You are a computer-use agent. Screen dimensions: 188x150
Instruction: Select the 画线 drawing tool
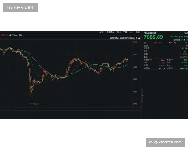(118, 32)
